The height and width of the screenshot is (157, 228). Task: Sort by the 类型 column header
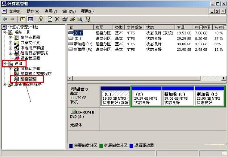click(119, 27)
